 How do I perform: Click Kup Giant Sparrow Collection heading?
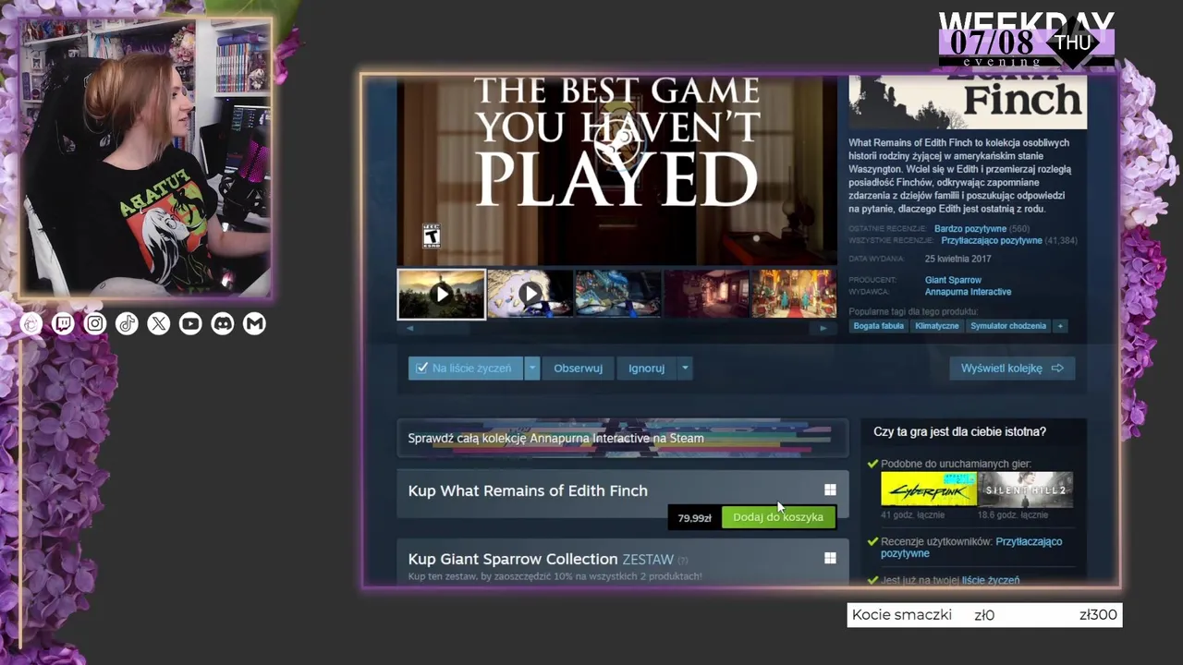pyautogui.click(x=513, y=559)
